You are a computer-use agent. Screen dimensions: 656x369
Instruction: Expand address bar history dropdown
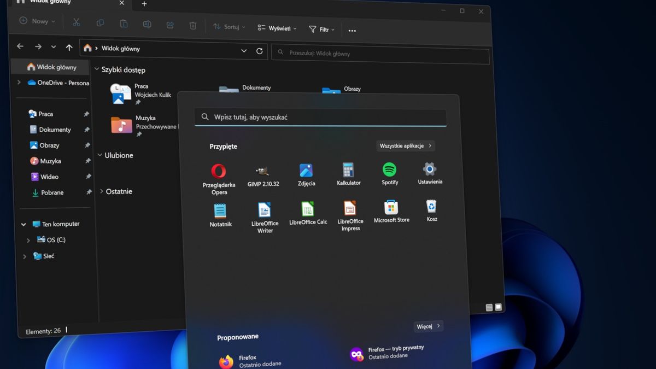(244, 51)
